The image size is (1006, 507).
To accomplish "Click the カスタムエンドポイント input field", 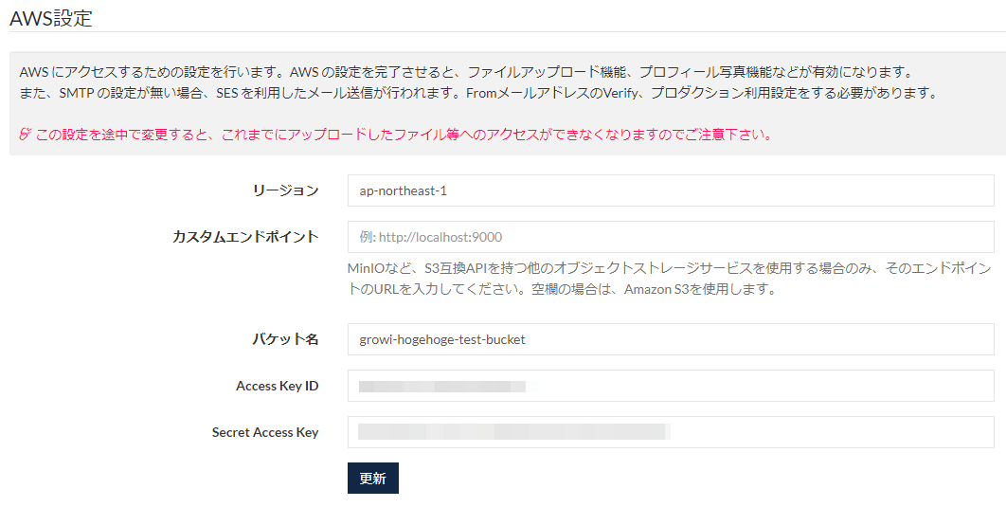I will 671,237.
